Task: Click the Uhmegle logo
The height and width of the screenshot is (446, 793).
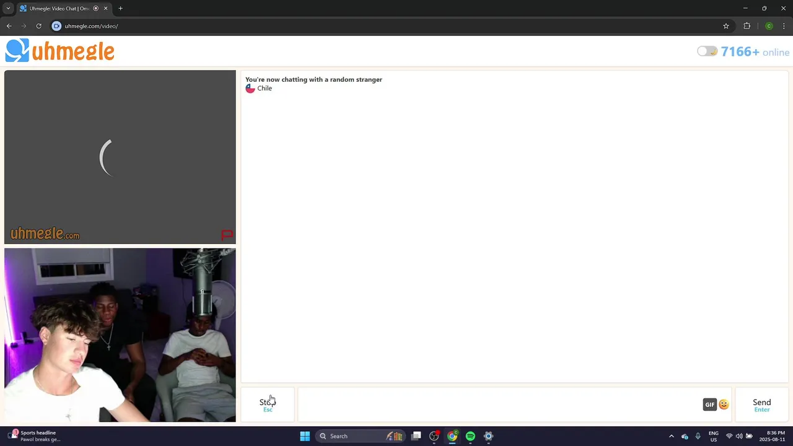Action: [x=60, y=51]
